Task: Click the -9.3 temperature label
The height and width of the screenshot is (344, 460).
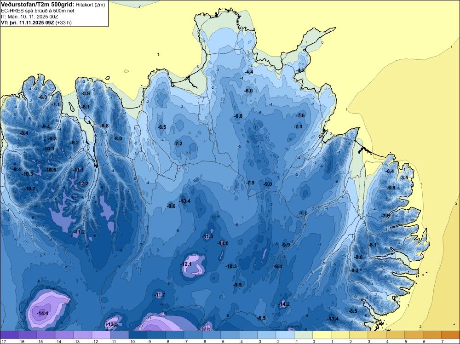Action: tap(52, 139)
